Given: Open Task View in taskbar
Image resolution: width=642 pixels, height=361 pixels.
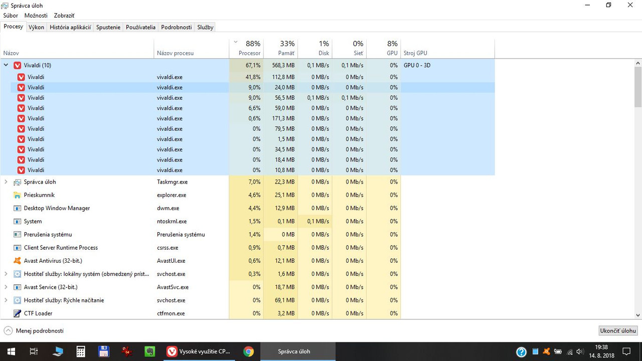Looking at the screenshot, I should click(34, 351).
